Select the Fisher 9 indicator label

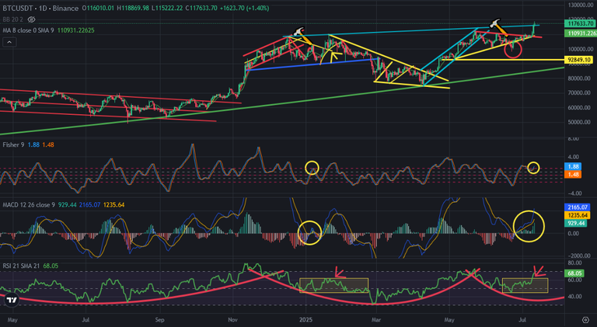pos(13,145)
